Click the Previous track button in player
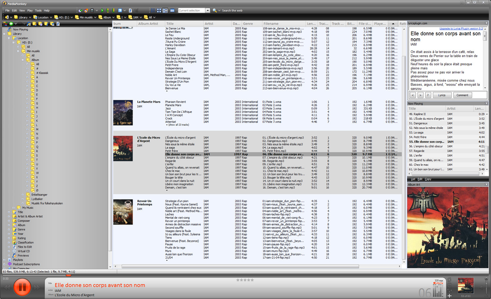The width and height of the screenshot is (491, 299). click(x=7, y=288)
